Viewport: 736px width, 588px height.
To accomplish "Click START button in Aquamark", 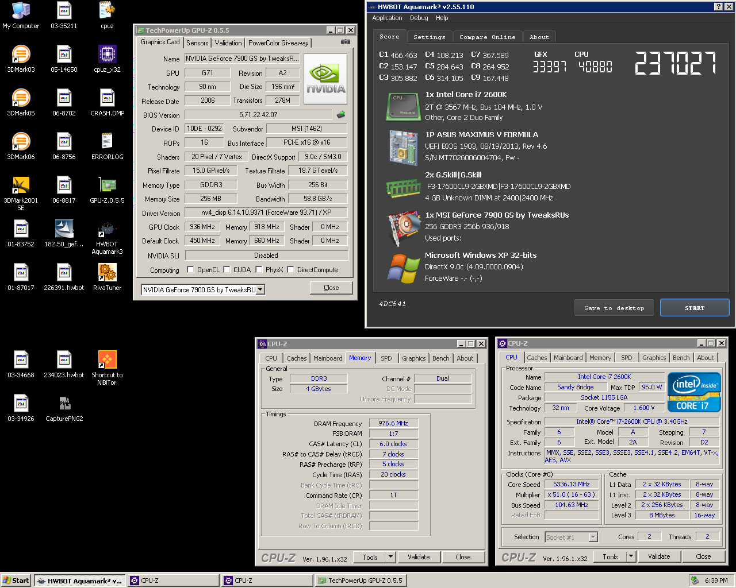I will click(x=695, y=308).
